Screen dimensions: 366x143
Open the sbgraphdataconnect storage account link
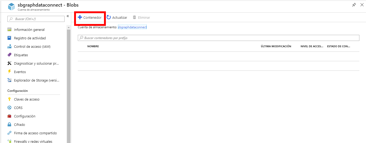[x=132, y=27]
